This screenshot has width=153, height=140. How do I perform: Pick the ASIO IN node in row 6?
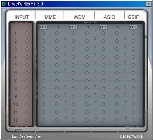pos(117,73)
